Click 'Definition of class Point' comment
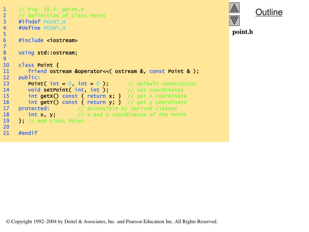The image size is (309, 232). pos(62,16)
